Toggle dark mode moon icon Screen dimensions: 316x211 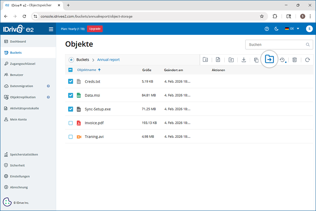tap(276, 29)
